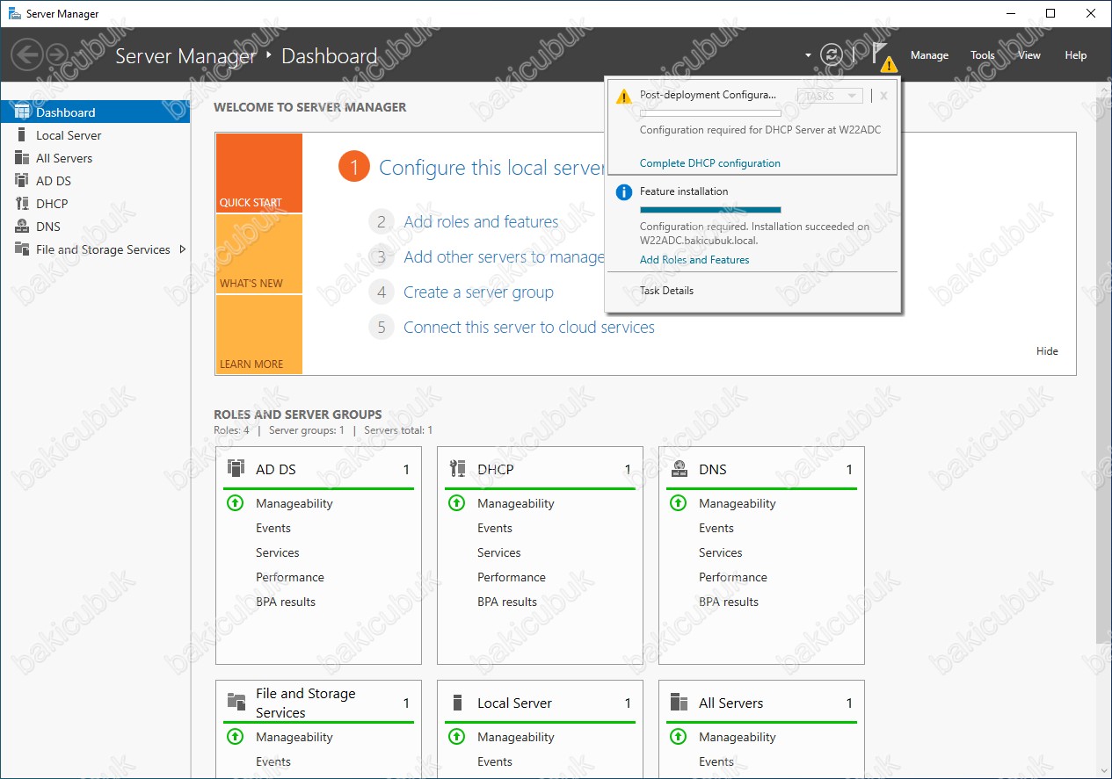Dismiss the Post-deployment Configuration notification
This screenshot has height=779, width=1112.
(x=883, y=96)
